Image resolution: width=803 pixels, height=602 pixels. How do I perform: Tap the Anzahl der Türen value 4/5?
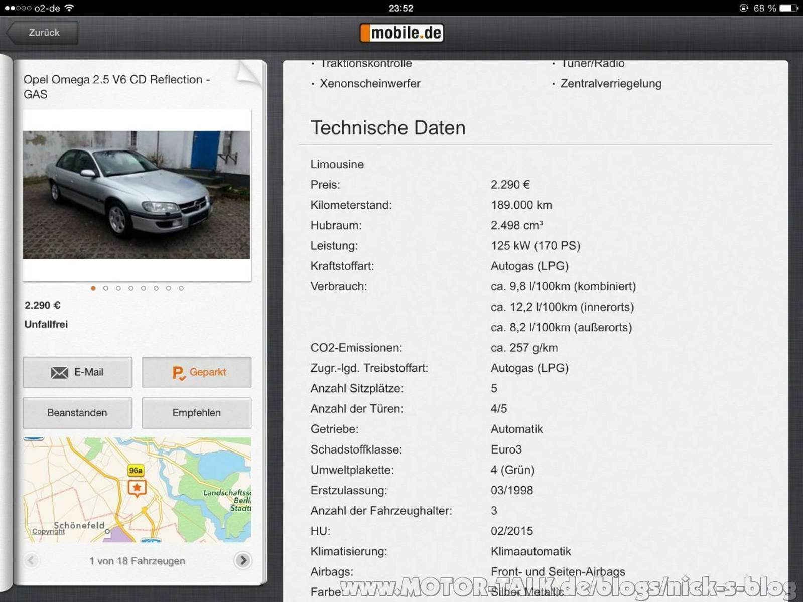(499, 409)
